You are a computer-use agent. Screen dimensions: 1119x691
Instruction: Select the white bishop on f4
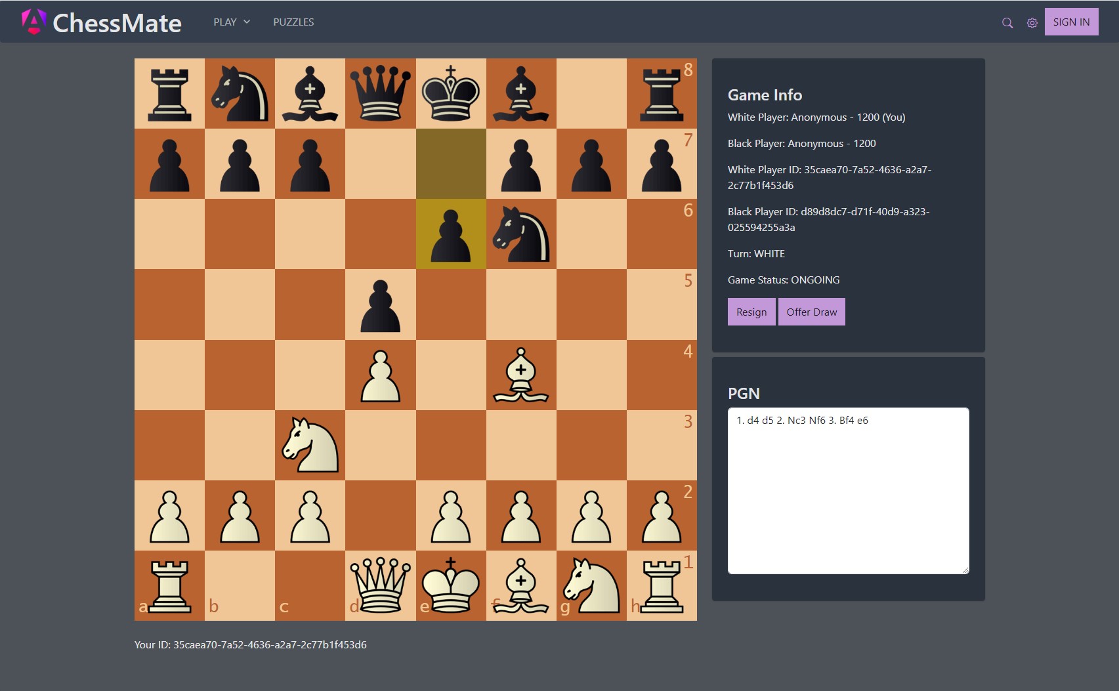[x=520, y=375]
